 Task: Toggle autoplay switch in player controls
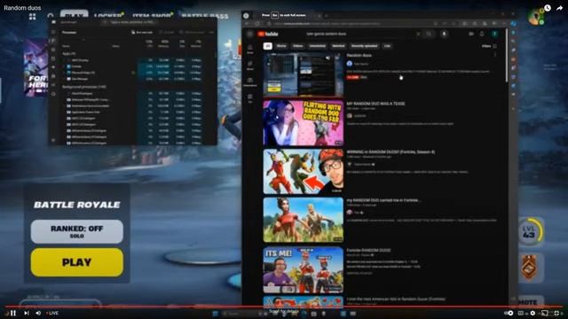pyautogui.click(x=509, y=313)
